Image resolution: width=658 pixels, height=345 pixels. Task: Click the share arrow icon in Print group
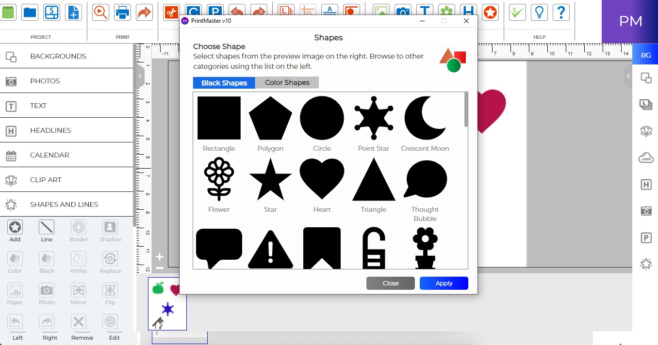coord(144,12)
